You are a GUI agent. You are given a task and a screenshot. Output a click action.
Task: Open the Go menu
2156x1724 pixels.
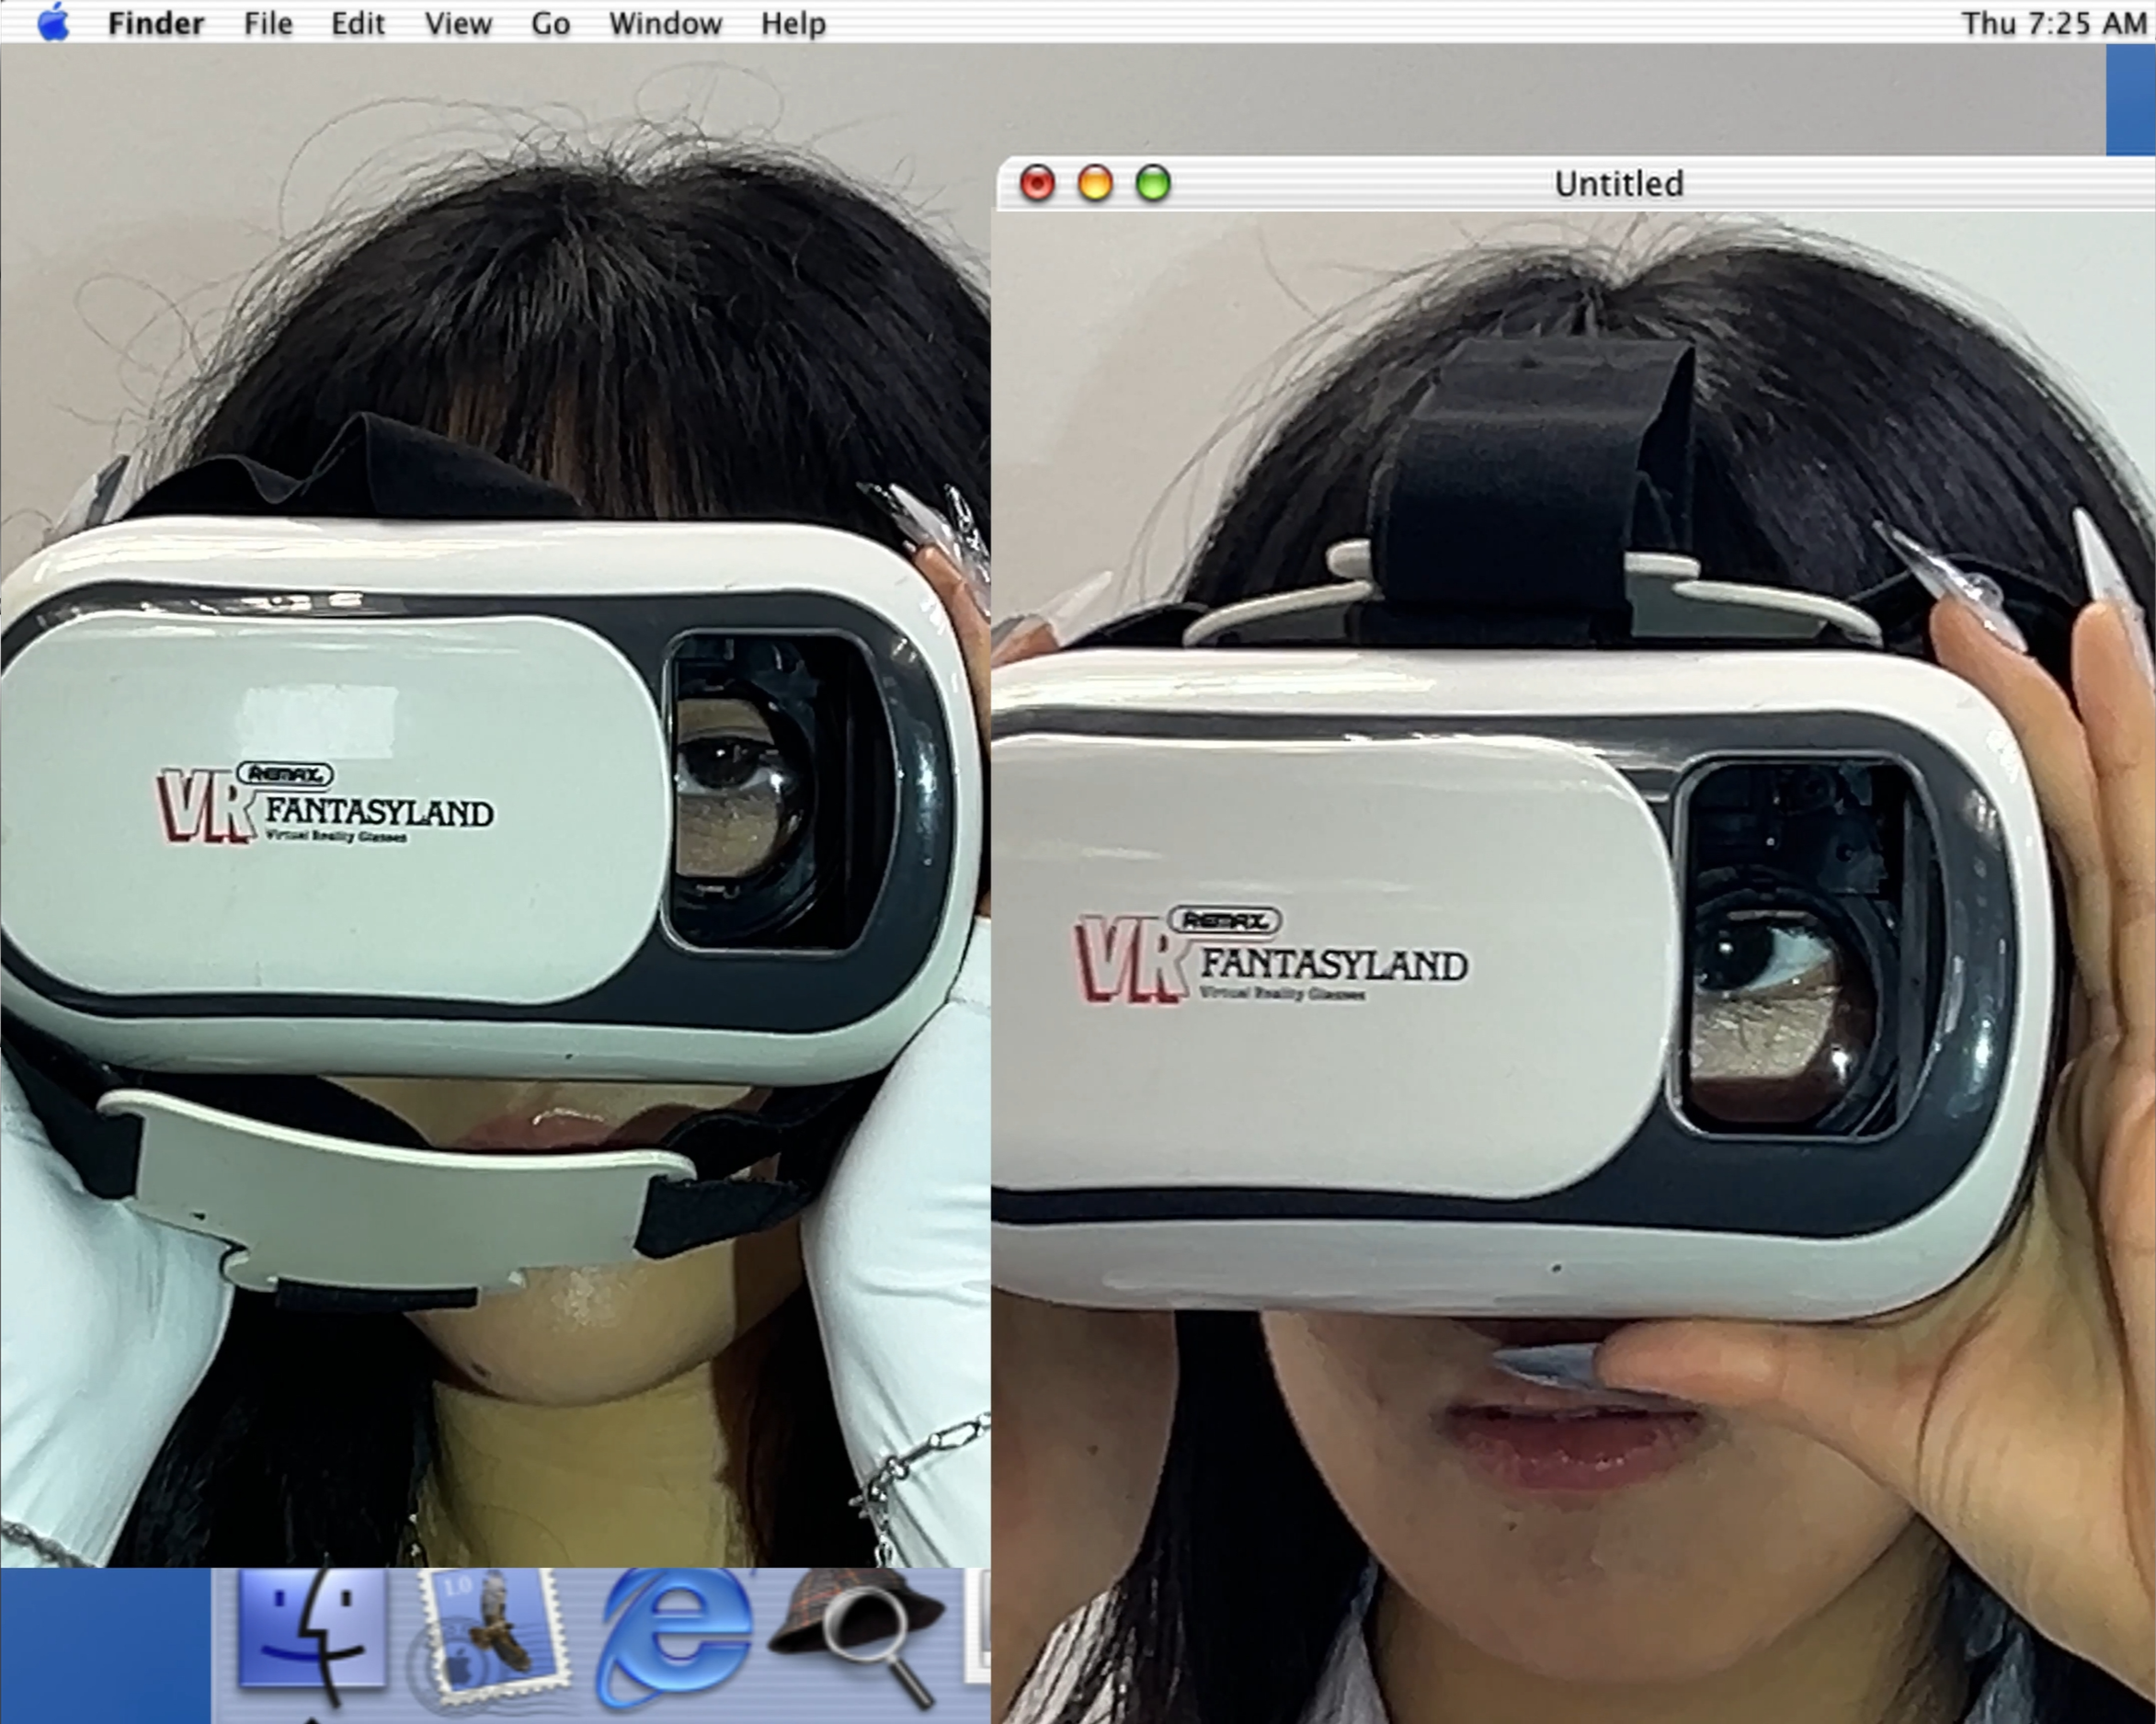click(x=550, y=23)
